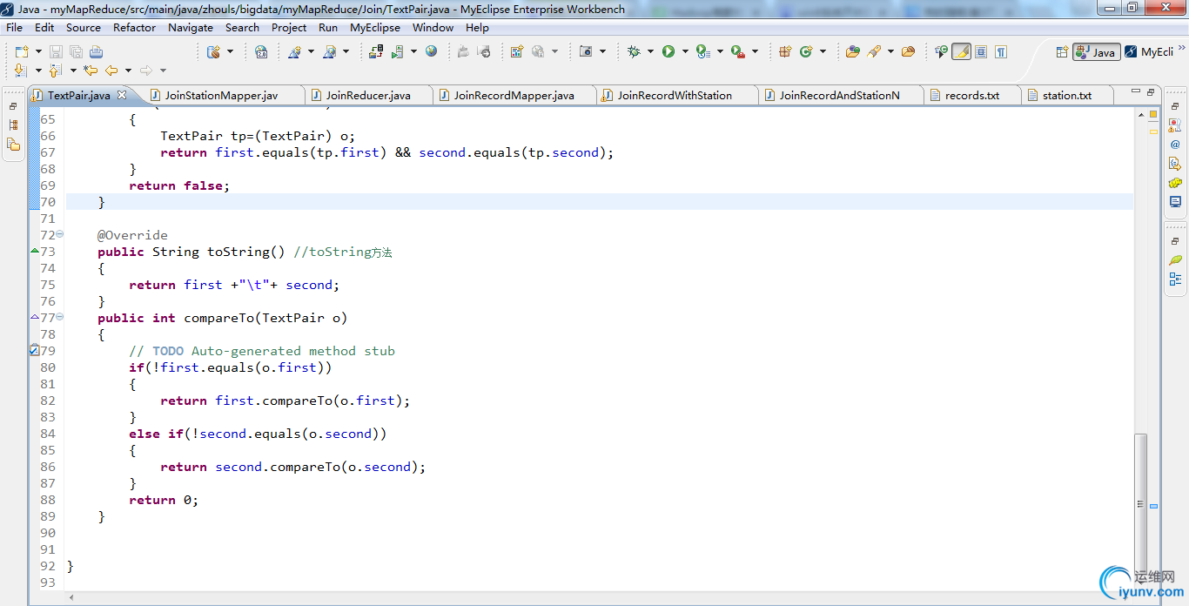Image resolution: width=1189 pixels, height=606 pixels.
Task: Click the Last Edit Location arrow
Action: (x=91, y=71)
